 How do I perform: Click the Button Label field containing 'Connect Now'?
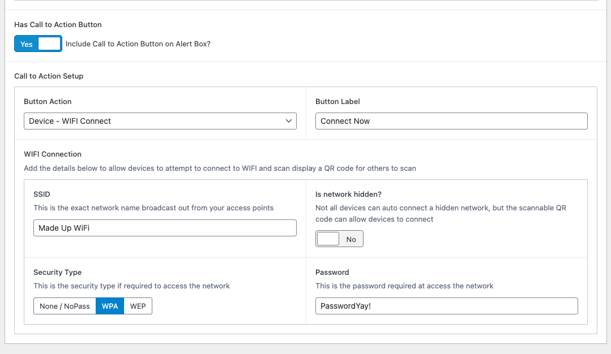click(451, 120)
